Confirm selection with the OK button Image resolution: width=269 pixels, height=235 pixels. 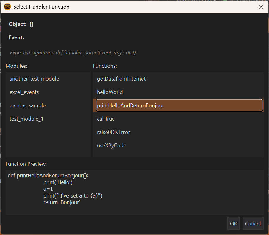click(234, 223)
